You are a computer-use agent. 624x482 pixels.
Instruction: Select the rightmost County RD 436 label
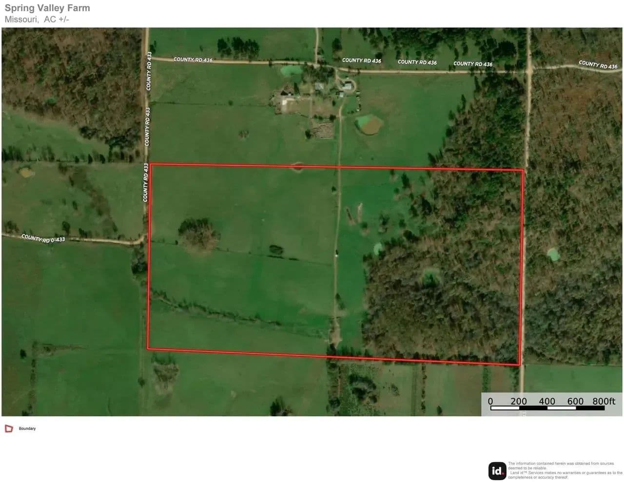[x=598, y=65]
